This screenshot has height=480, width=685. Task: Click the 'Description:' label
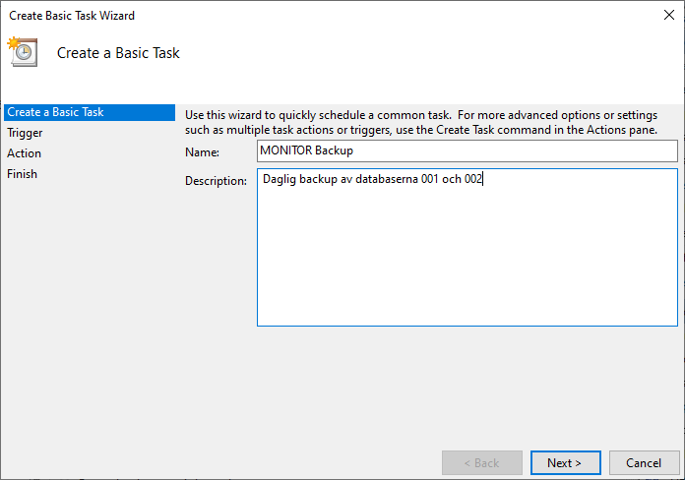[x=216, y=181]
